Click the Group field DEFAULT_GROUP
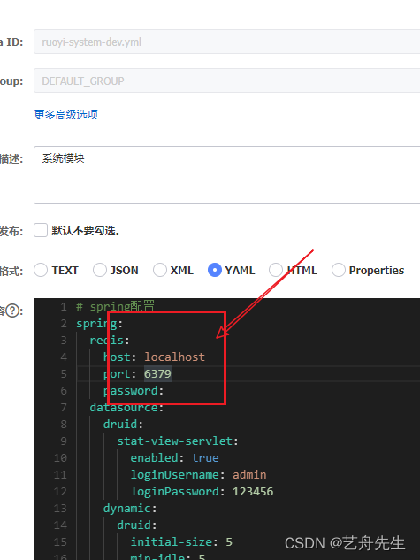Screen dimensions: 420x560 click(x=227, y=81)
